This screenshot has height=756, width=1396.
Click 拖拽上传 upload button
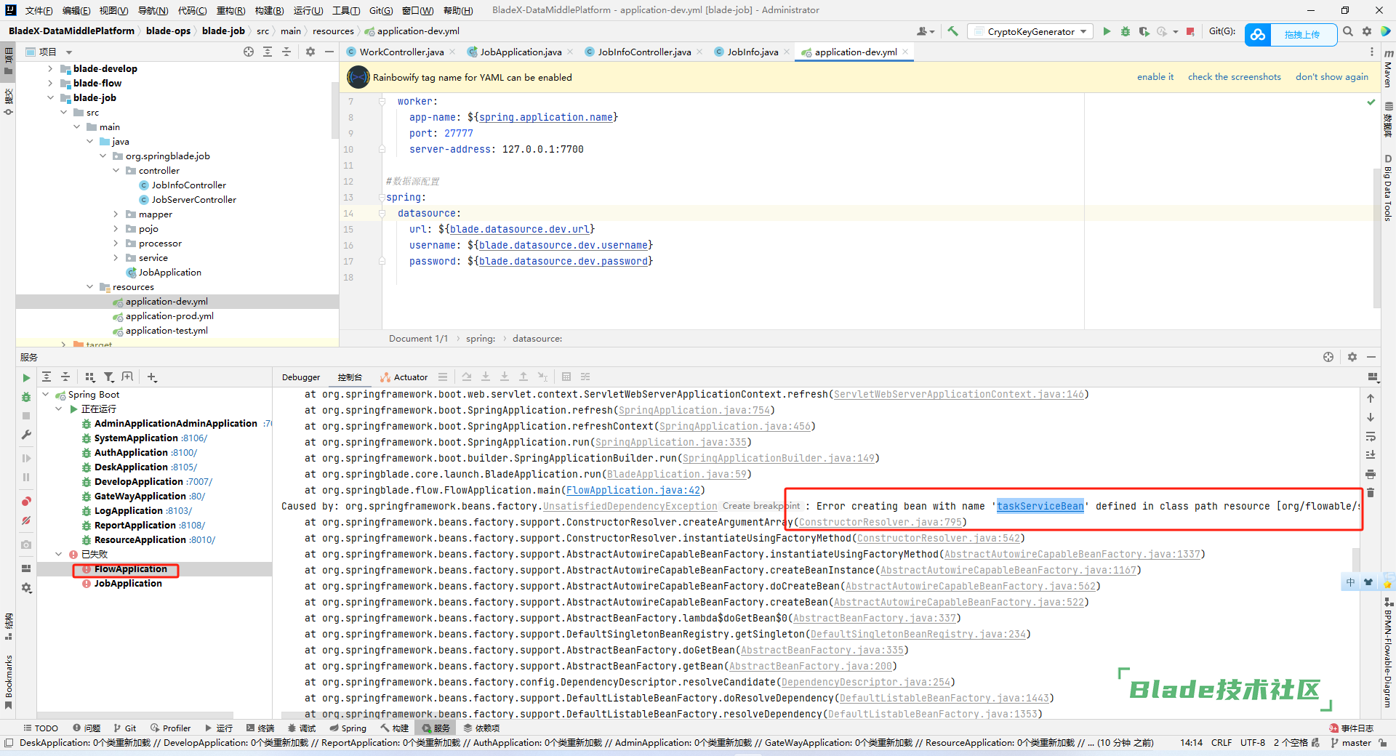click(x=1303, y=34)
